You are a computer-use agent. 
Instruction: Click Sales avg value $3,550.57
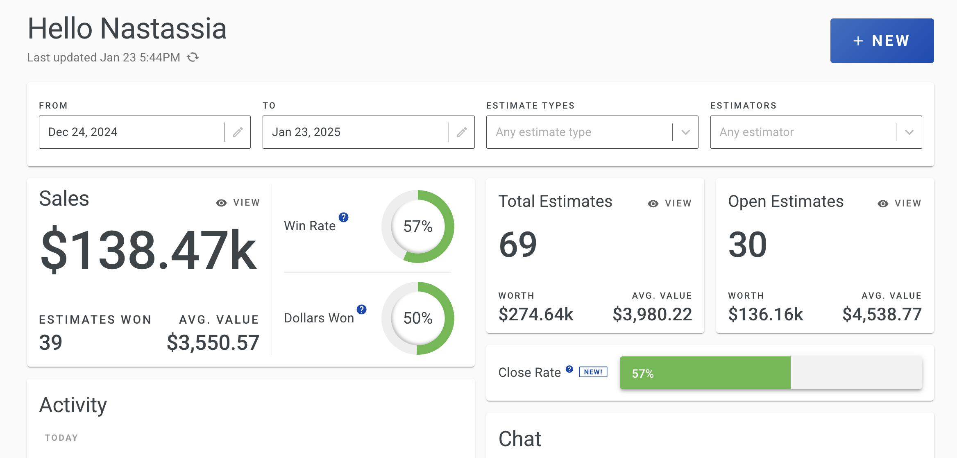(x=213, y=342)
